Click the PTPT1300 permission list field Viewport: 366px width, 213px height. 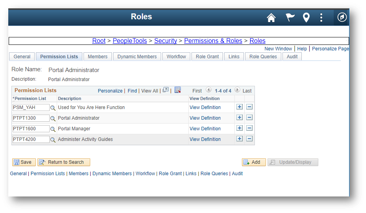coord(31,118)
